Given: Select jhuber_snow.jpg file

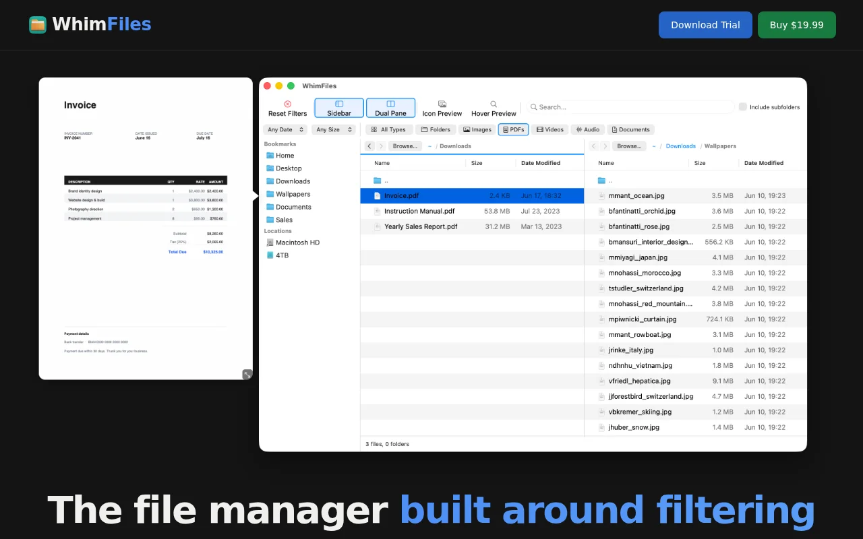Looking at the screenshot, I should [x=696, y=428].
